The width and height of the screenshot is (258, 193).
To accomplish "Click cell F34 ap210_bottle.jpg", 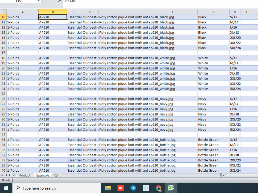I will pos(173,140).
